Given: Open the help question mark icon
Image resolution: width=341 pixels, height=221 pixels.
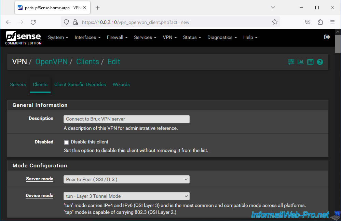Looking at the screenshot, I should [x=320, y=62].
